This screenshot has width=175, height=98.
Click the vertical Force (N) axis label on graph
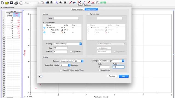pos(25,53)
